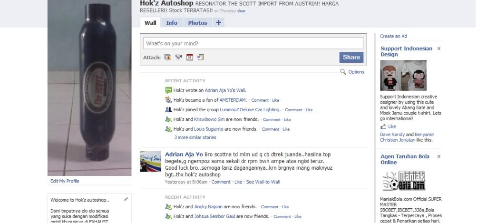The height and width of the screenshot is (223, 487).
Task: Close the Support Indonesian Design ad
Action: coord(438,48)
